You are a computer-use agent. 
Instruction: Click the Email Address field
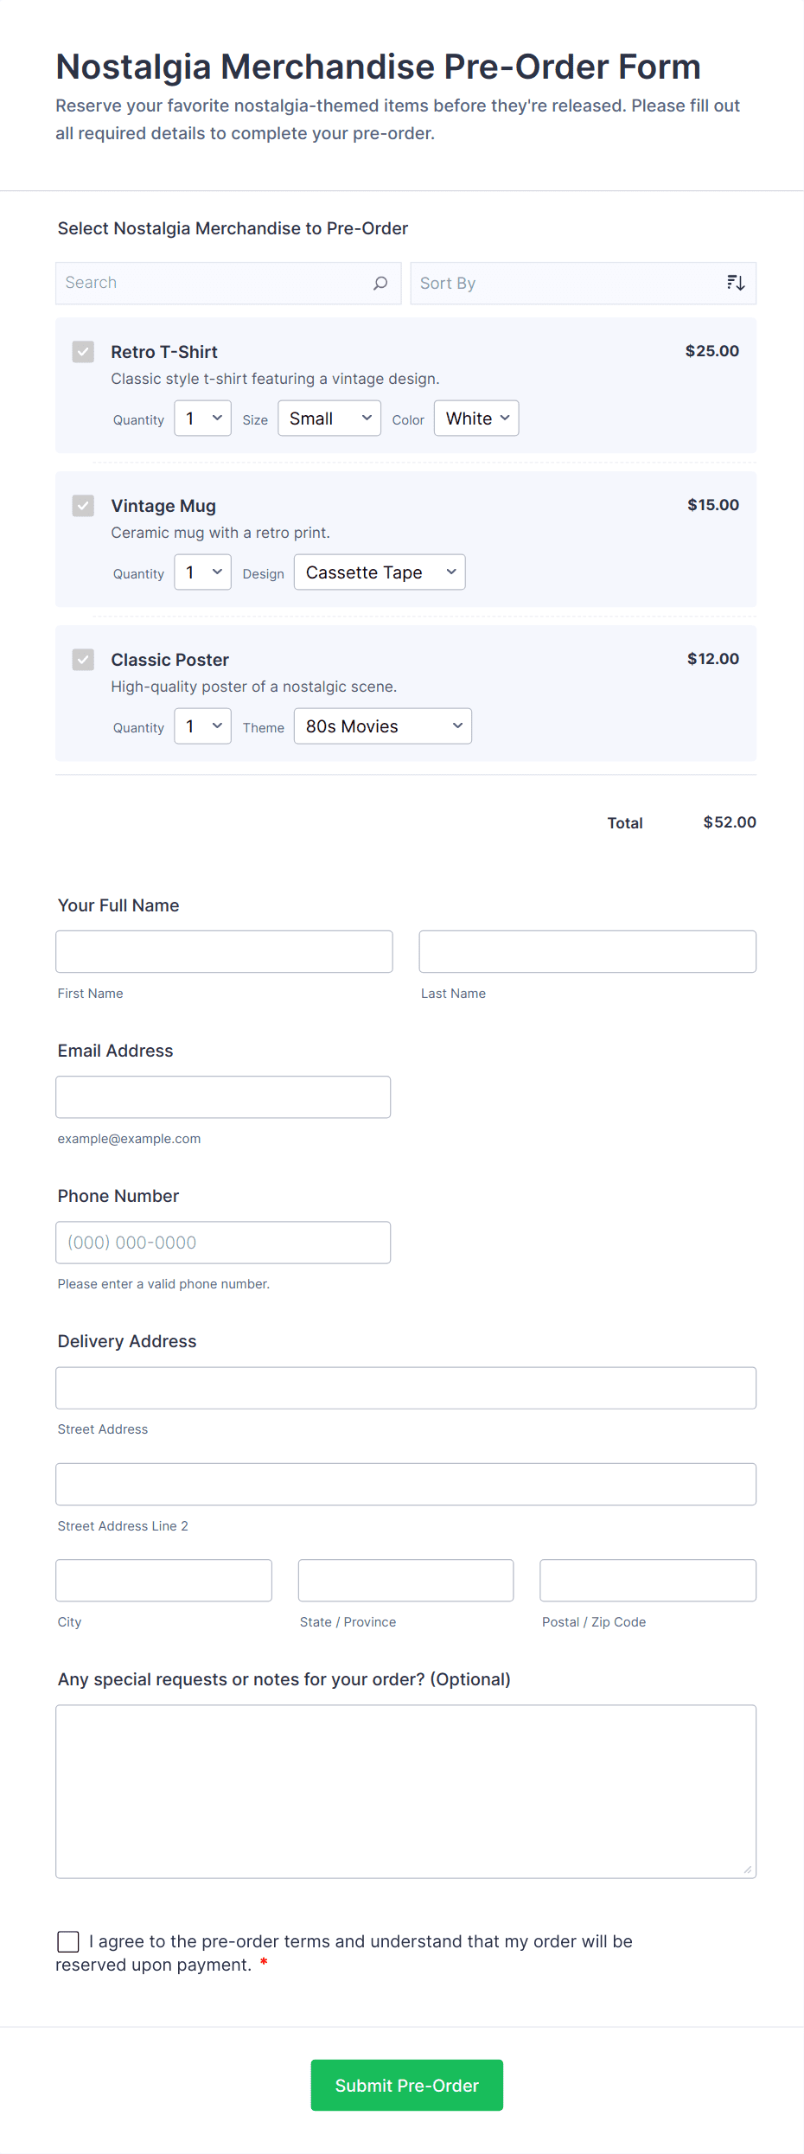[223, 1096]
